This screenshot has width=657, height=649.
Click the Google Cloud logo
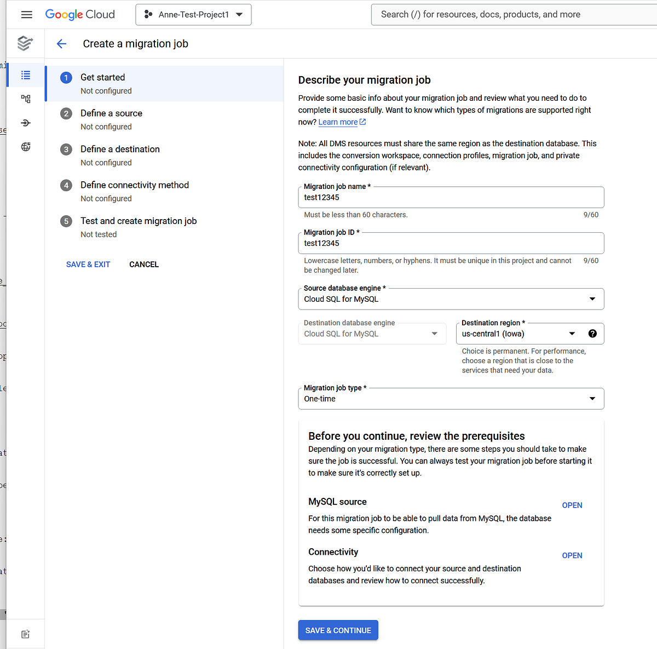[80, 15]
